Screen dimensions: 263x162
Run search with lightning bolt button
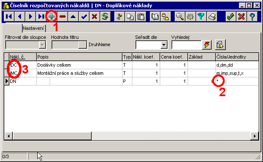coord(207,45)
